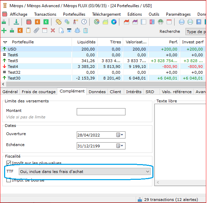The width and height of the screenshot is (209, 203).
Task: Click the gold coins split icon
Action: [59, 22]
